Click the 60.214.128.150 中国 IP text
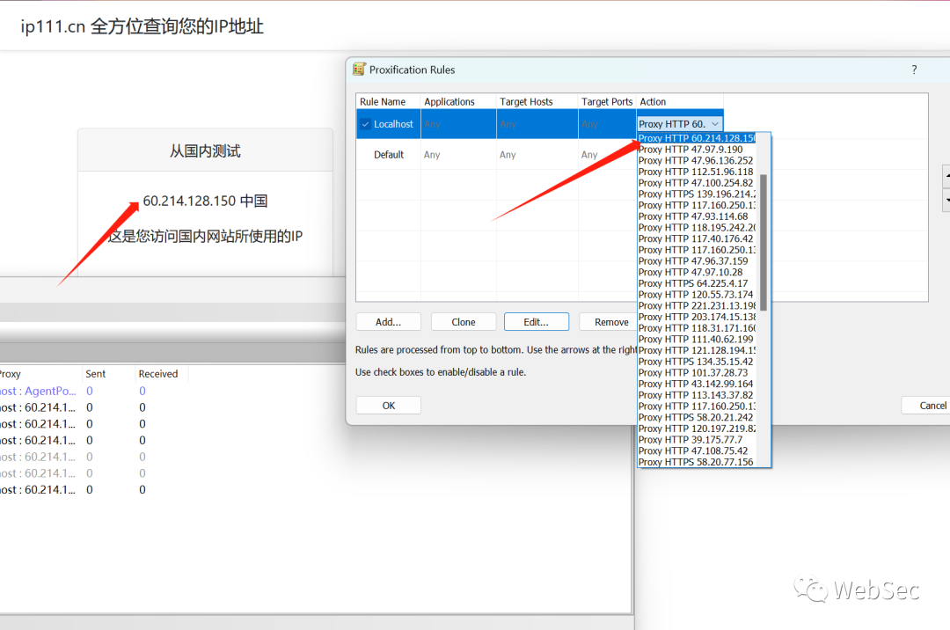950x630 pixels. [205, 201]
